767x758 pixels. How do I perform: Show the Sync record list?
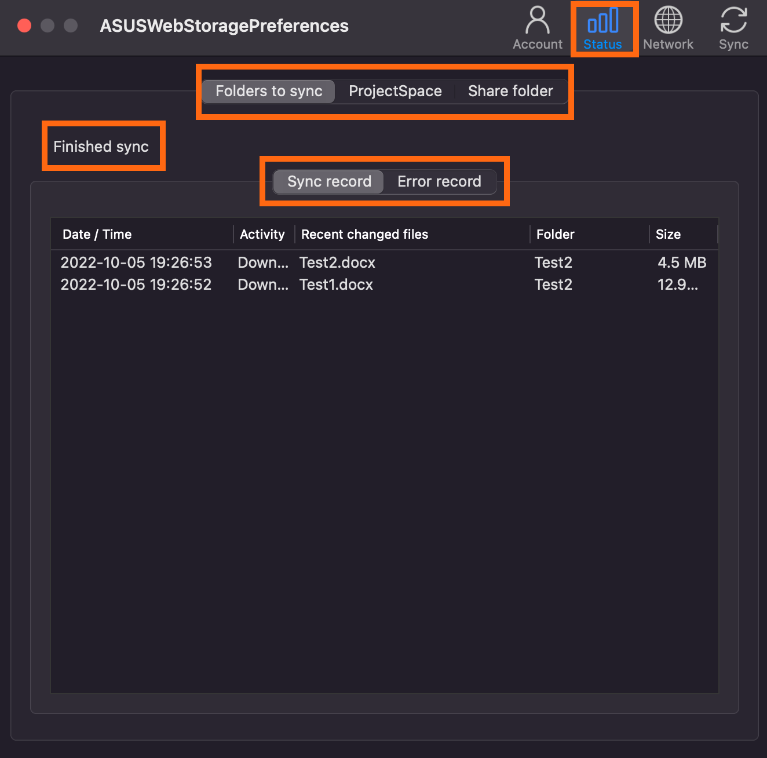[x=329, y=181]
